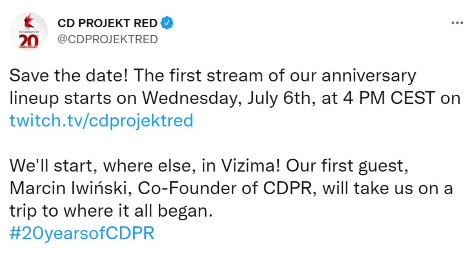Click the blue verified badge
The image size is (470, 253).
click(x=168, y=24)
